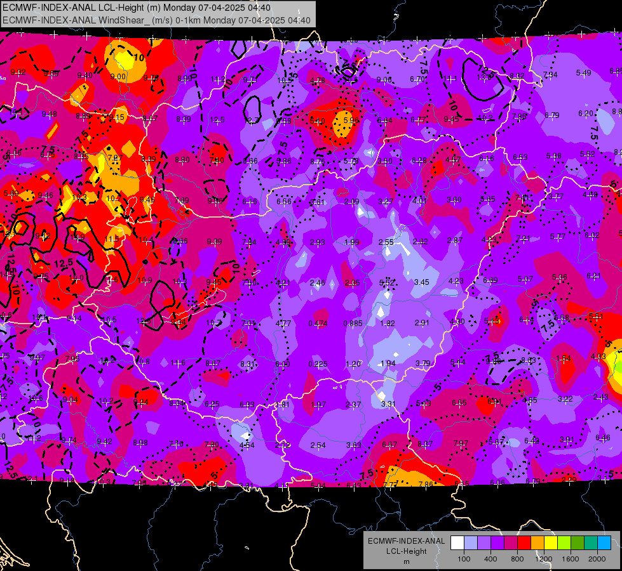The width and height of the screenshot is (622, 571).
Task: Click the red legend swatch after the 800 tick
Action: point(524,543)
